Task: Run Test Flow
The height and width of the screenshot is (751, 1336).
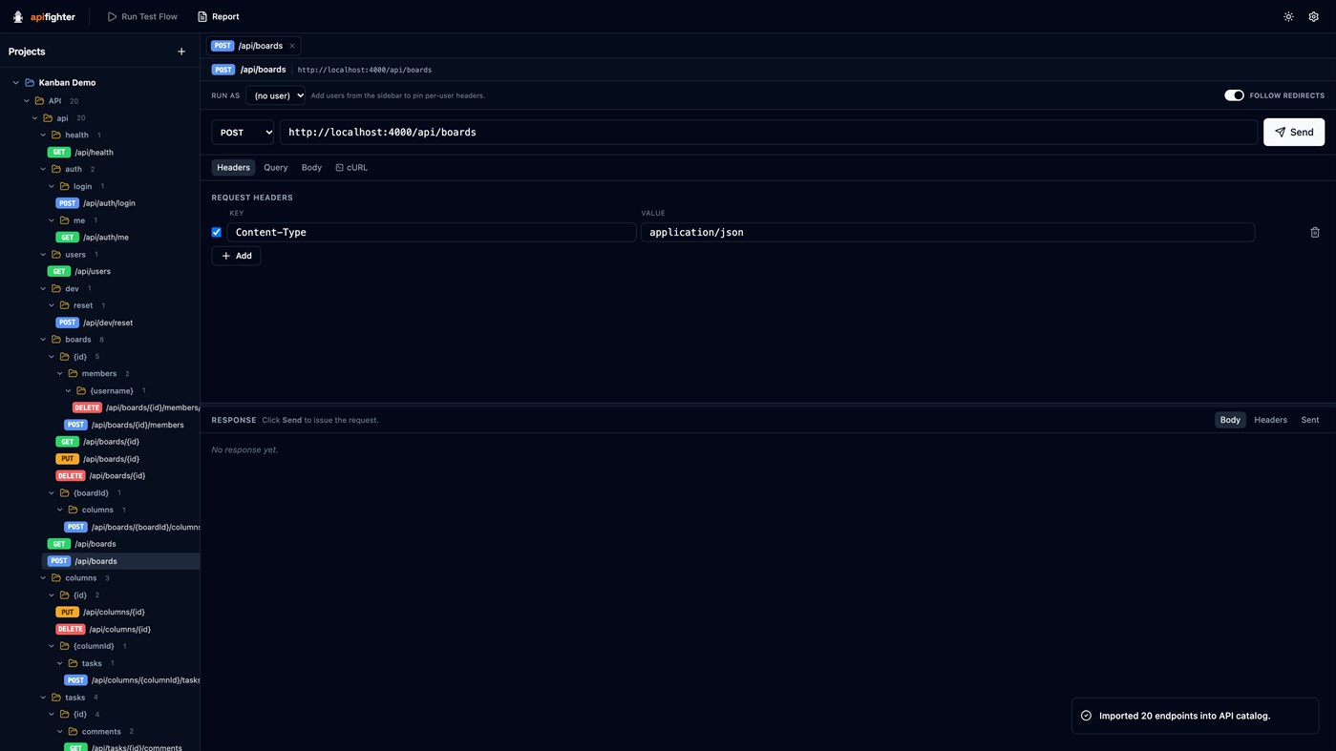Action: [141, 16]
